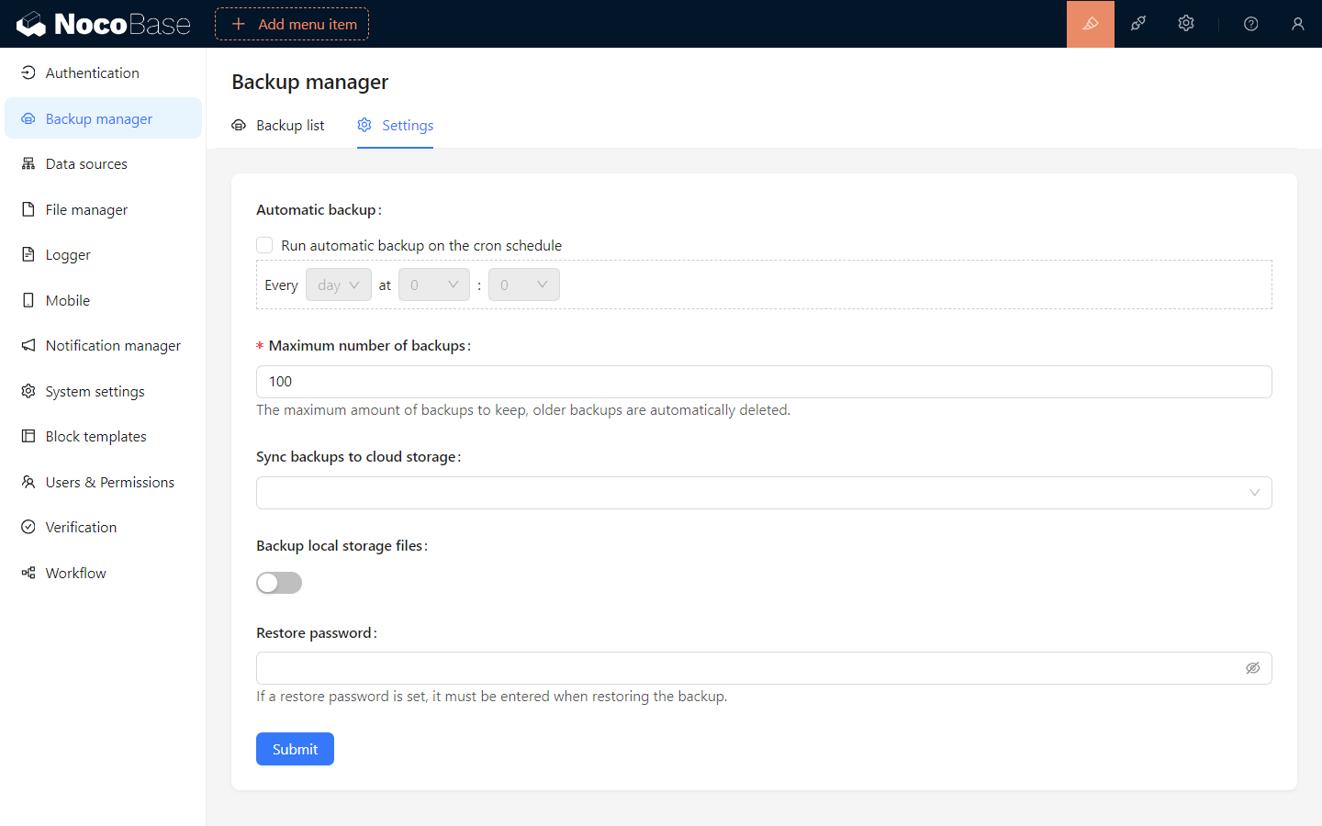Switch to the Backup list tab

[x=278, y=126]
